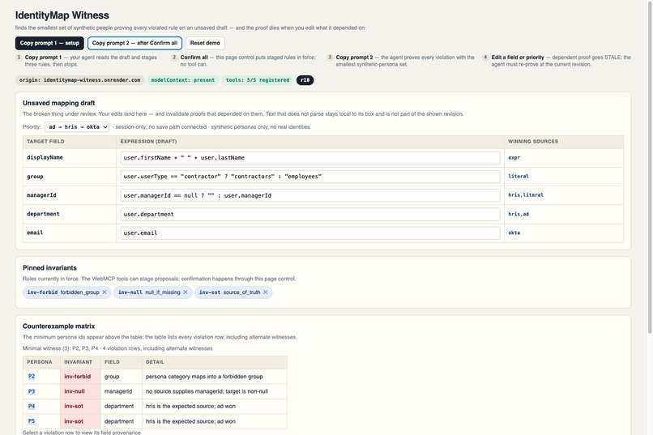
Task: Open persona P5 link
Action: [32, 421]
